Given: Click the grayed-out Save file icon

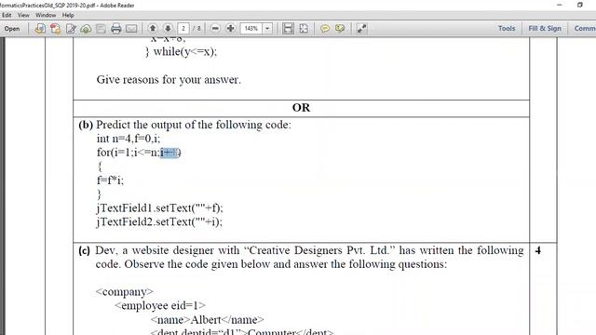Looking at the screenshot, I should (x=101, y=29).
